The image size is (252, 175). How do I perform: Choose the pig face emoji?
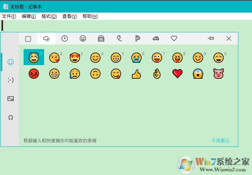[x=219, y=73]
